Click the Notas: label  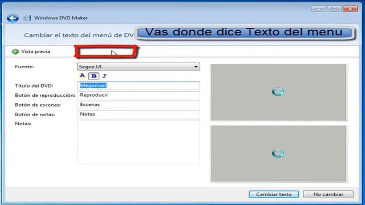point(23,124)
